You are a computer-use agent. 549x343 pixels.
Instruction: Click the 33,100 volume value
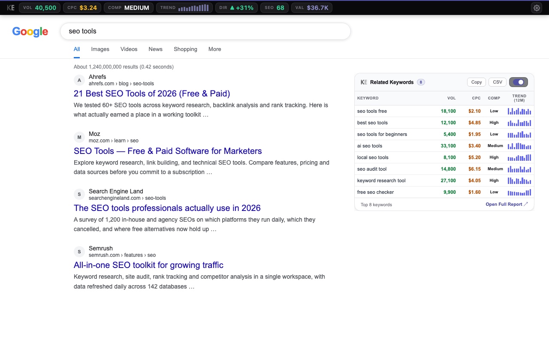448,146
